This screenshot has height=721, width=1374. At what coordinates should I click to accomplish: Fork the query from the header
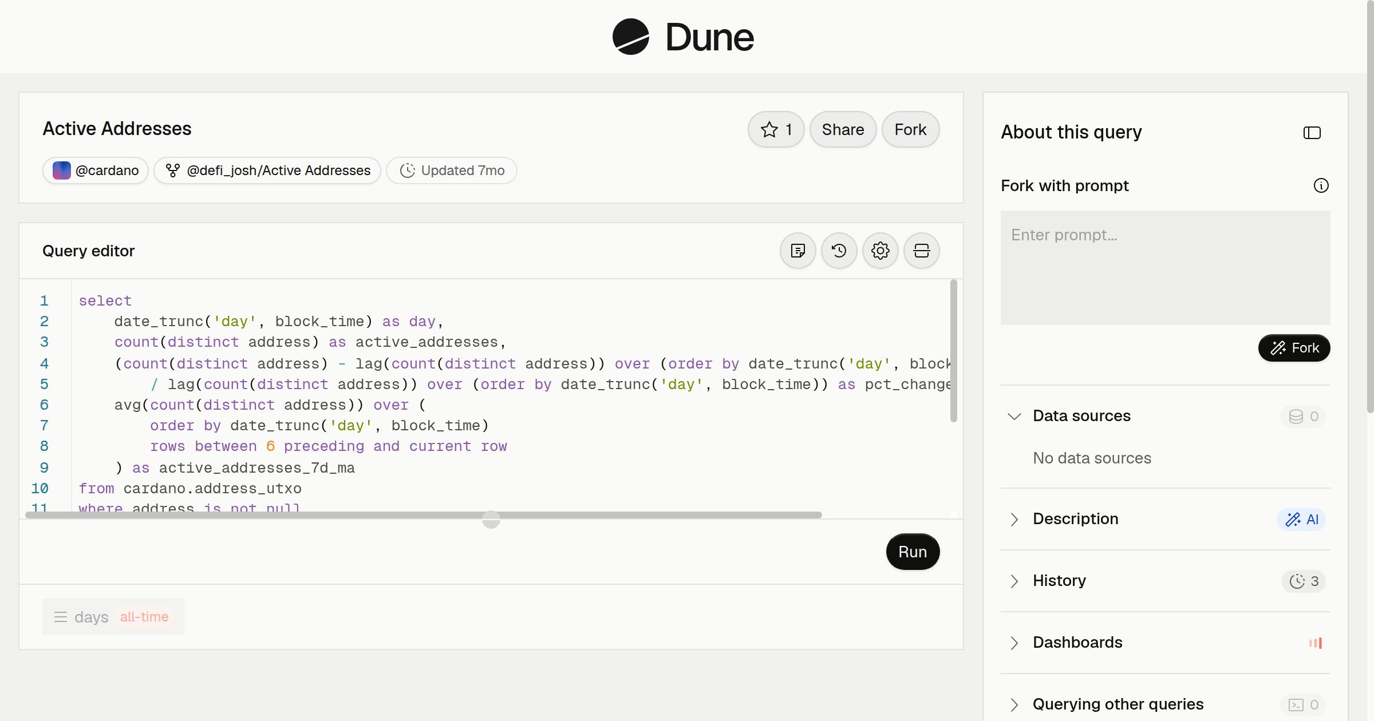pos(910,129)
